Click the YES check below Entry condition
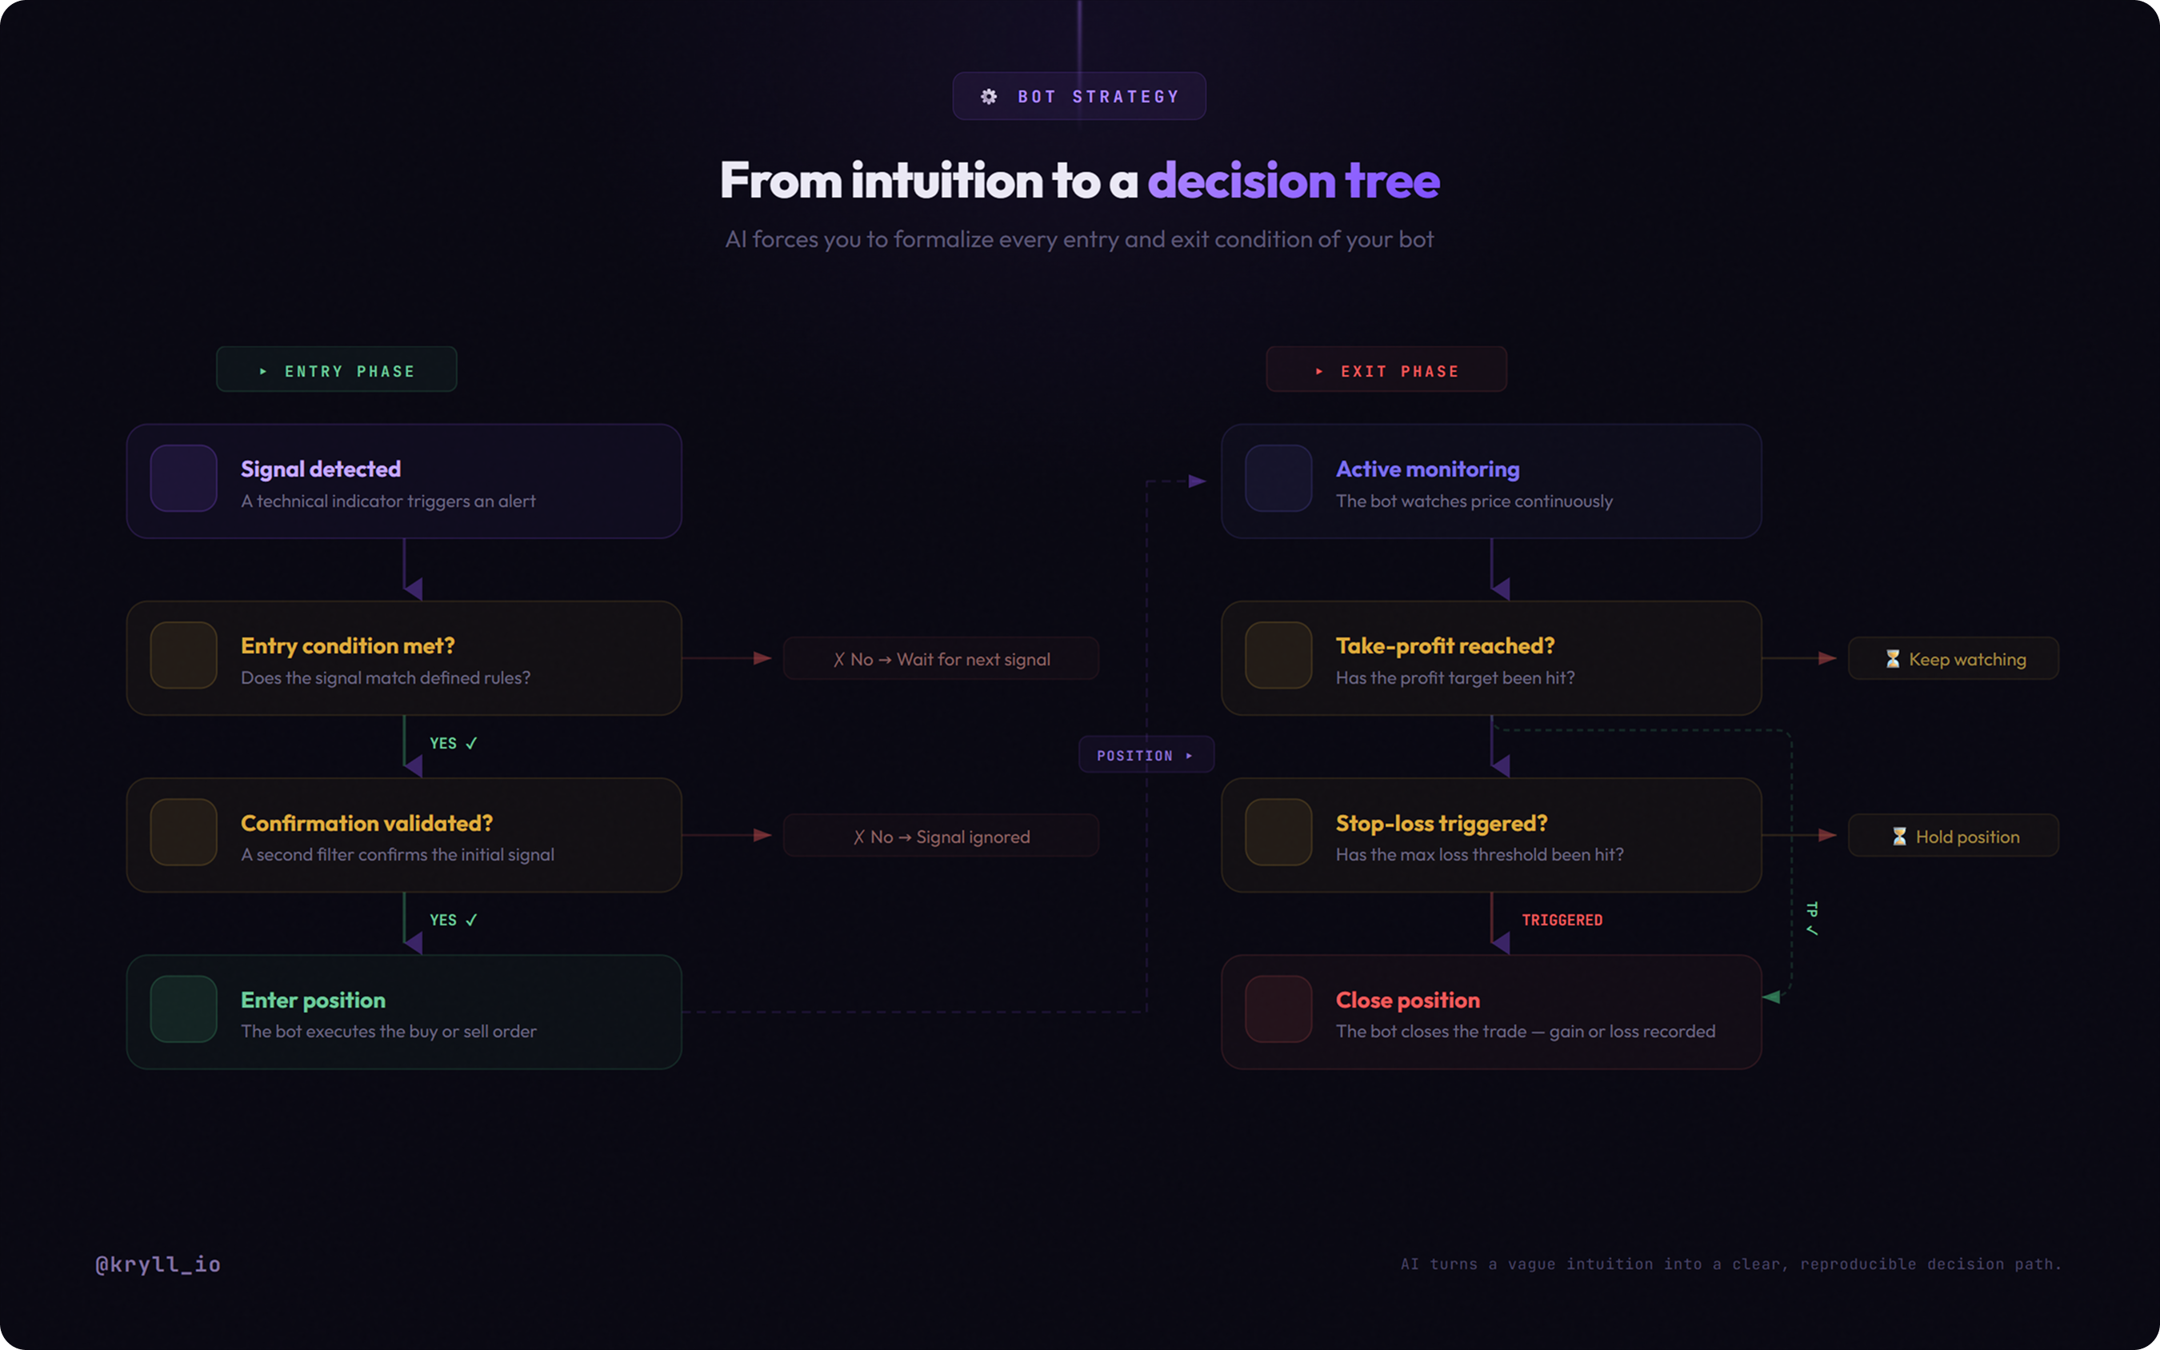Screen dimensions: 2160x1350 454,743
